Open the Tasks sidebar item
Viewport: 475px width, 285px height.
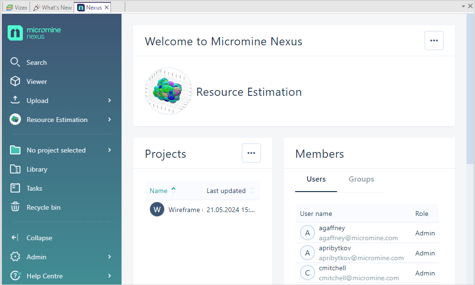coord(34,188)
